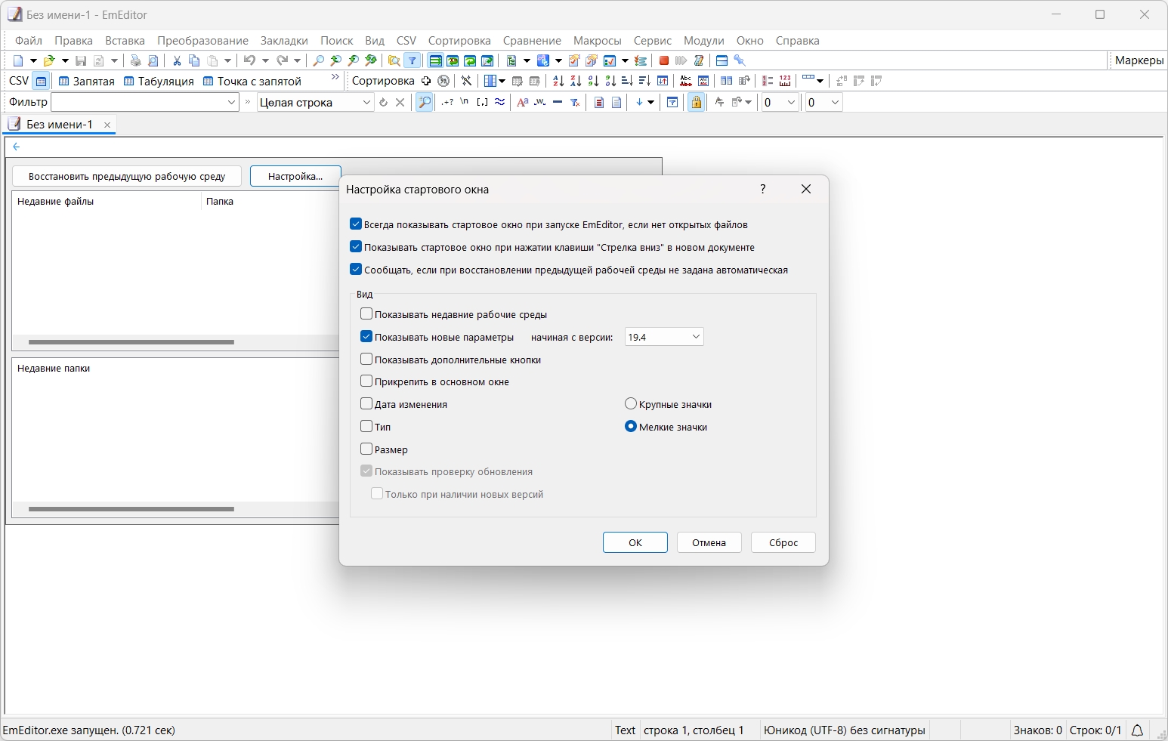The height and width of the screenshot is (741, 1168).
Task: Uncheck Показывать новые параметры checkbox
Action: click(366, 337)
